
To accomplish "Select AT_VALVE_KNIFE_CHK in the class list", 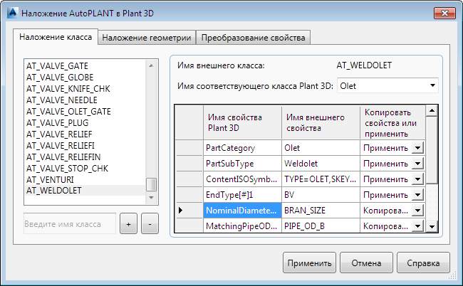I will click(85, 89).
